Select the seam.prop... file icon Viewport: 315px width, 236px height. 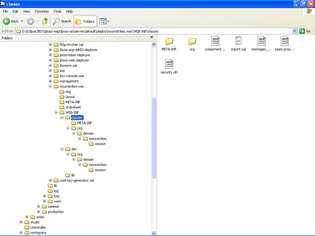(285, 41)
